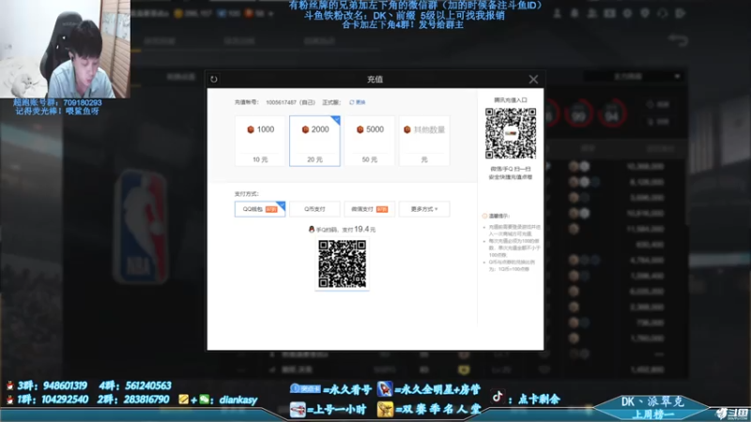Select the 5000 points for 50 元 option

(x=369, y=142)
